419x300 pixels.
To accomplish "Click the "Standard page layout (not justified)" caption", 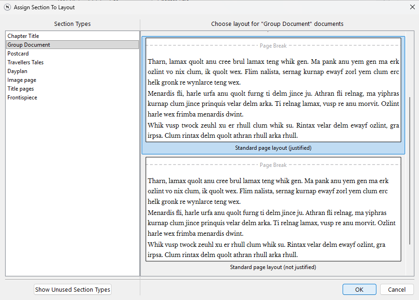I will pyautogui.click(x=273, y=267).
